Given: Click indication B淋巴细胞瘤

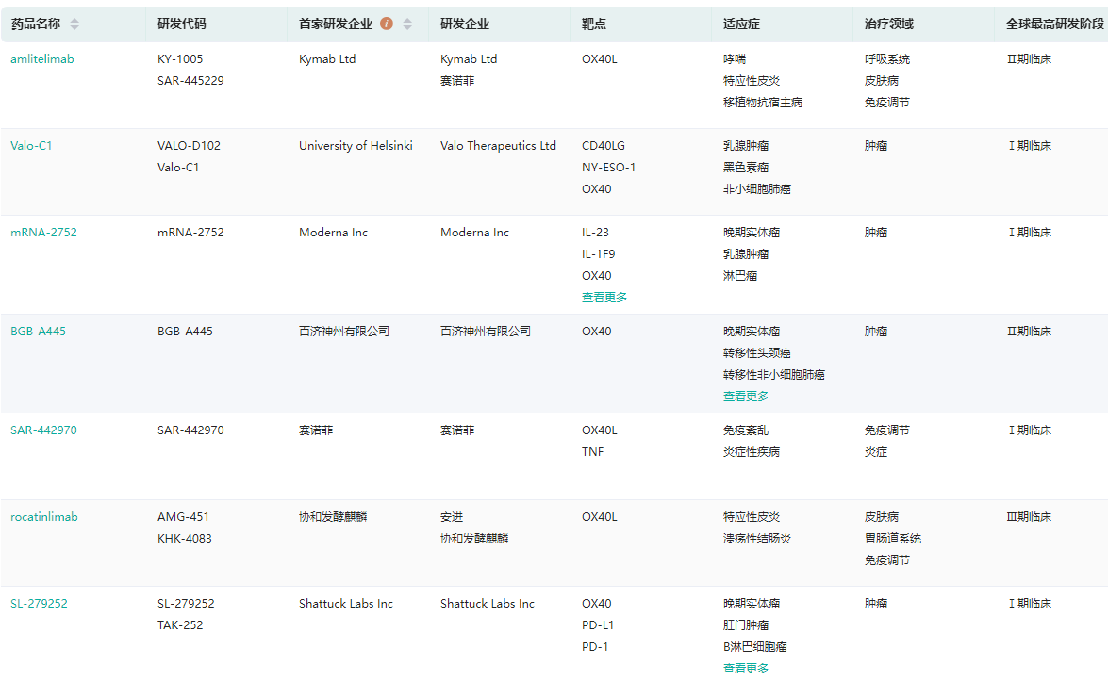Looking at the screenshot, I should (754, 647).
